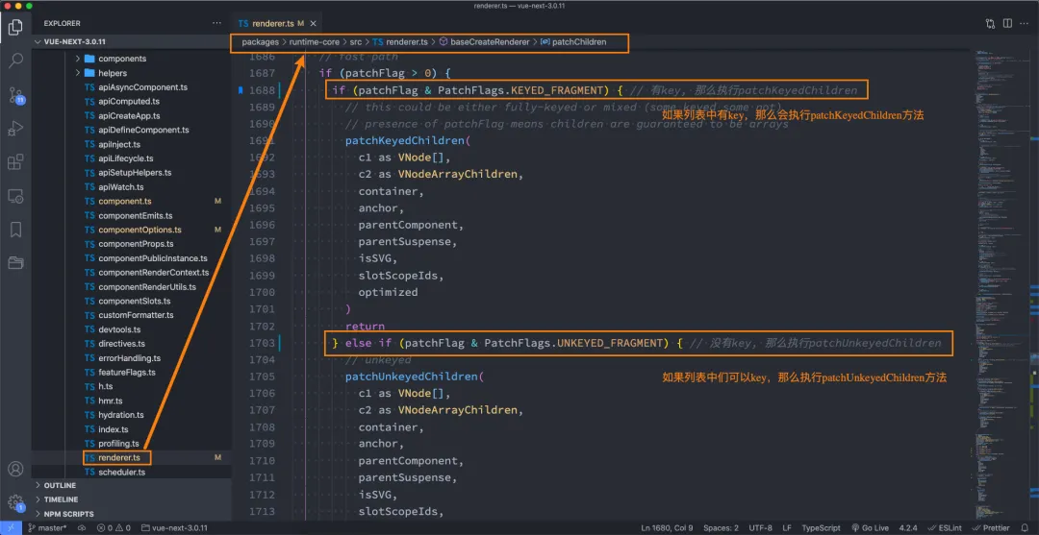The width and height of the screenshot is (1039, 535).
Task: Toggle Prettier in the status bar
Action: click(990, 527)
